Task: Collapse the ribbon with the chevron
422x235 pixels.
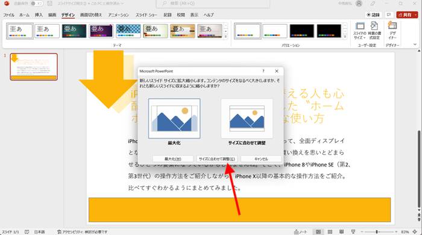Action: coord(415,44)
